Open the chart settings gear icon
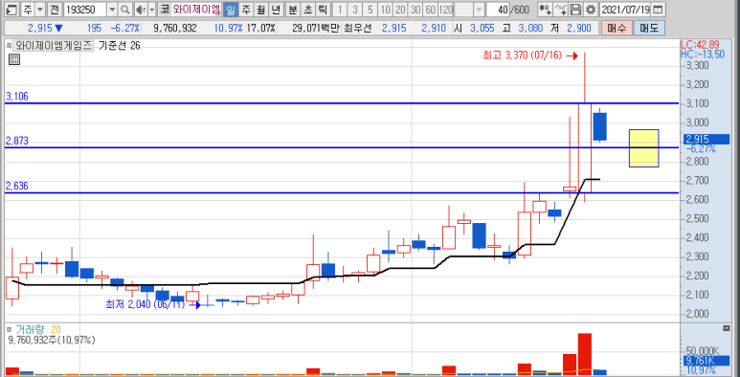The height and width of the screenshot is (377, 740). pyautogui.click(x=592, y=9)
